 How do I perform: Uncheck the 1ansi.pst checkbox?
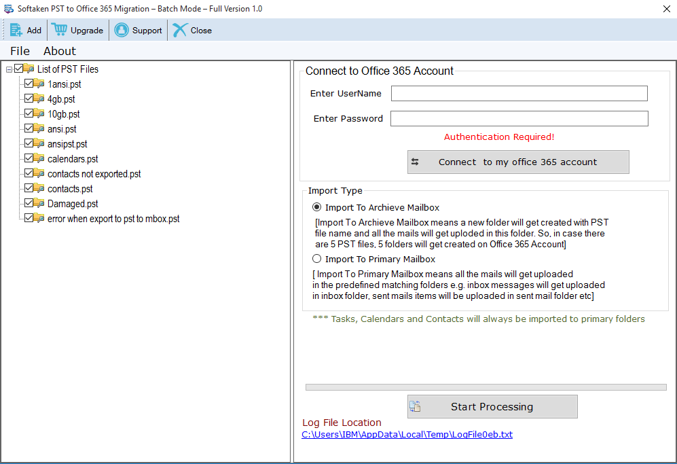29,83
